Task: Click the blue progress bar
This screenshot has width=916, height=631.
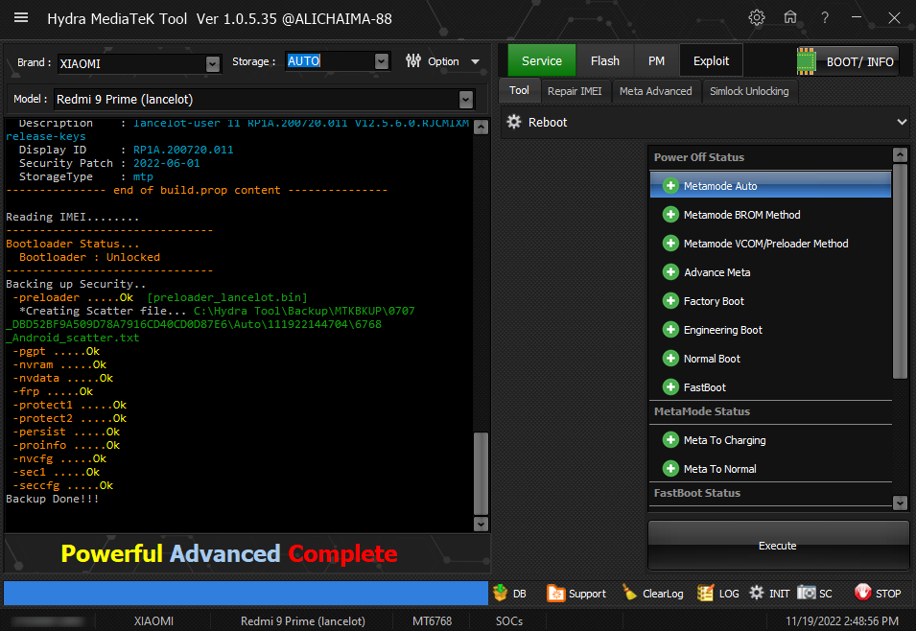Action: [246, 593]
